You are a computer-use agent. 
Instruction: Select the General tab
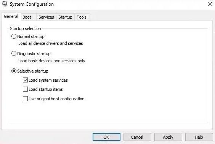(x=11, y=17)
